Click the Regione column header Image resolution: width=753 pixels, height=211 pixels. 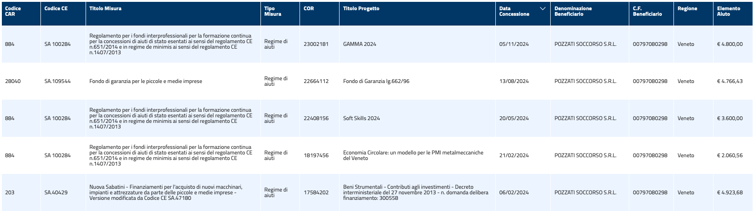point(687,8)
